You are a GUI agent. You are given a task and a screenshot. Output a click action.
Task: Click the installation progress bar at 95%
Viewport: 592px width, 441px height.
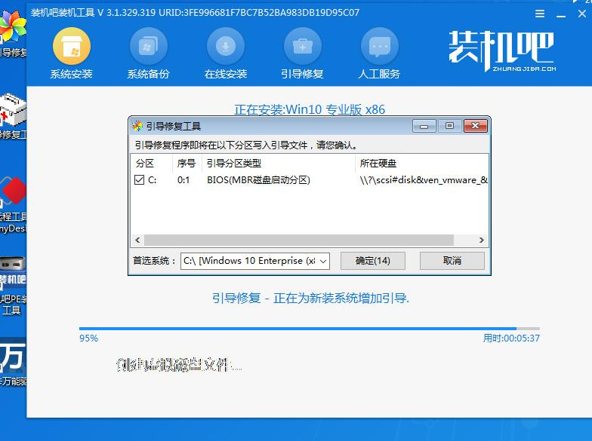[298, 329]
